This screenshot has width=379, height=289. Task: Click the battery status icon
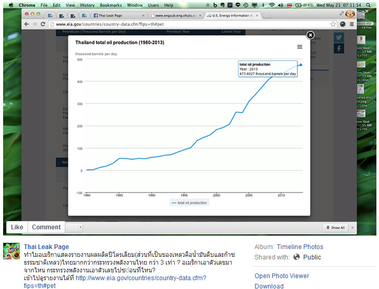[299, 5]
